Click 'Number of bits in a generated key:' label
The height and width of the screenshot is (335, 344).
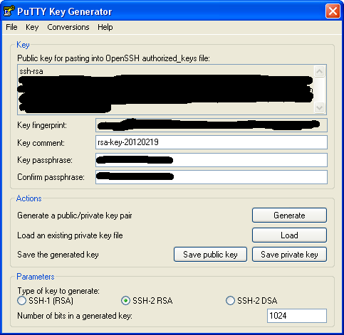pyautogui.click(x=75, y=316)
